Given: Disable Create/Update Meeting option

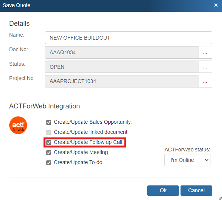Looking at the screenshot, I should [49, 153].
